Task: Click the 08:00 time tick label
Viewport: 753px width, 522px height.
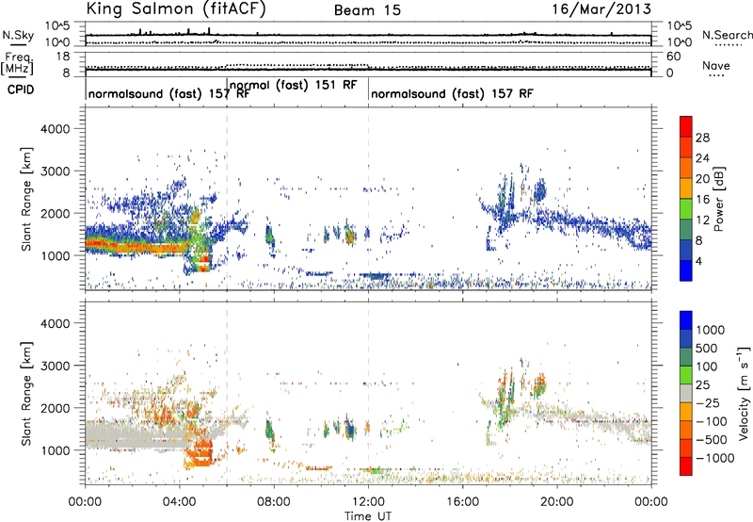Action: [x=274, y=502]
